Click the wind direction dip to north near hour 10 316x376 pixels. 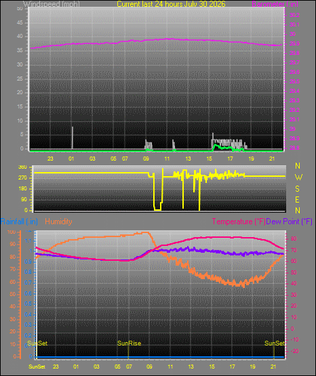point(157,190)
